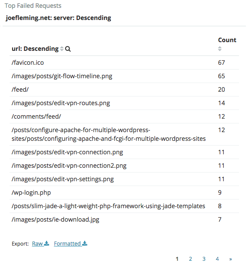The height and width of the screenshot is (266, 249).
Task: Select the git-flow-timeline.png row
Action: point(124,76)
